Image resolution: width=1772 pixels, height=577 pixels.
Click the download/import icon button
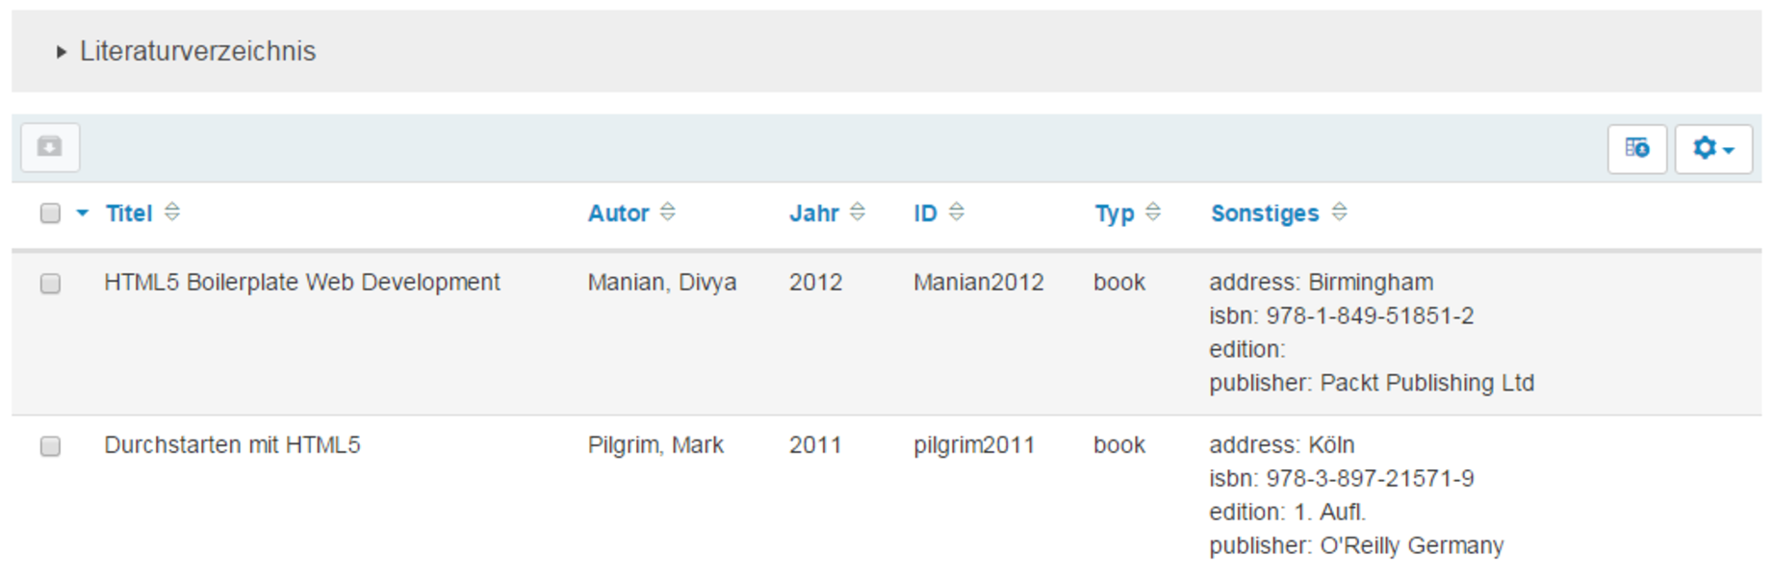50,147
